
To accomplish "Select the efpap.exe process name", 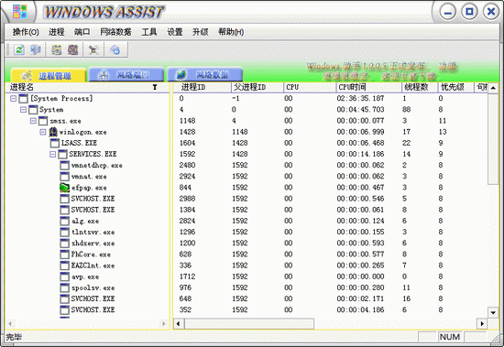I will (89, 188).
